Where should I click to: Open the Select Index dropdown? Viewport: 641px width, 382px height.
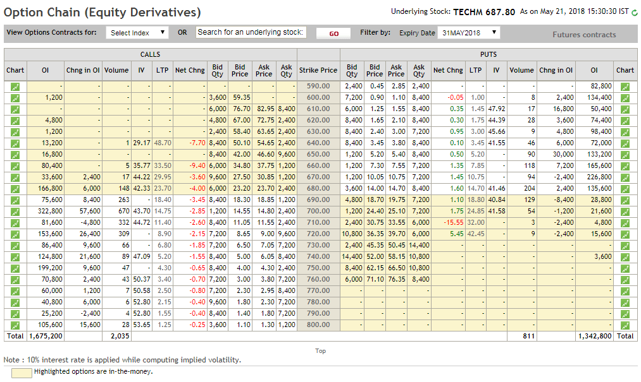click(137, 33)
